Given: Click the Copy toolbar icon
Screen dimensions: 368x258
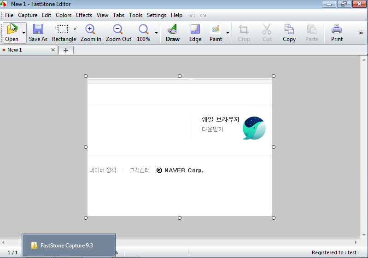Looking at the screenshot, I should [289, 30].
